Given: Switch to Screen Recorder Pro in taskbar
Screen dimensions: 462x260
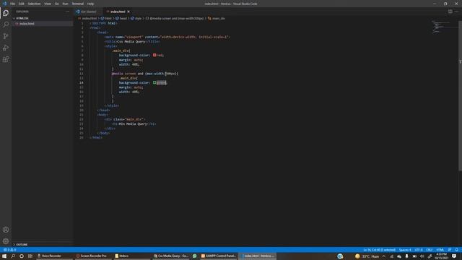Looking at the screenshot, I should point(93,256).
